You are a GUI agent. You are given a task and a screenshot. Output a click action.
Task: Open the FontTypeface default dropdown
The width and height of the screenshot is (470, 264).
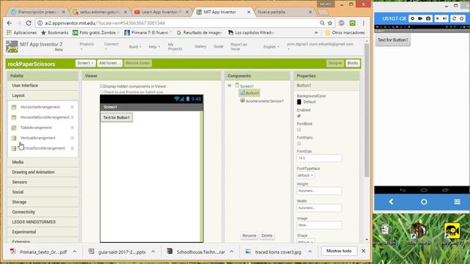coord(305,175)
